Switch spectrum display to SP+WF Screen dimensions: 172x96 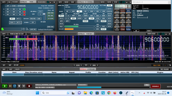point(16,65)
